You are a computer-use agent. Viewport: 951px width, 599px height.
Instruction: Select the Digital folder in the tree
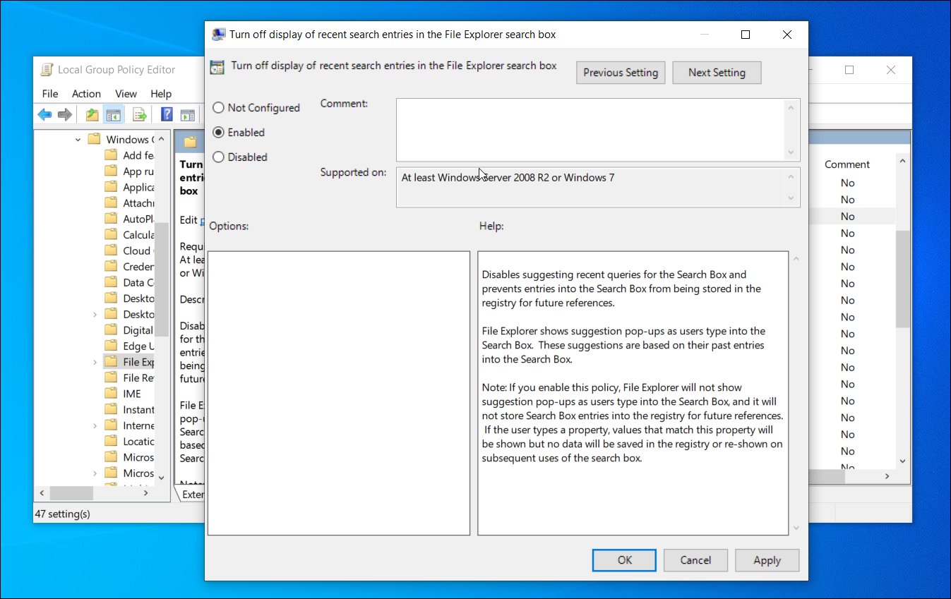[x=128, y=330]
